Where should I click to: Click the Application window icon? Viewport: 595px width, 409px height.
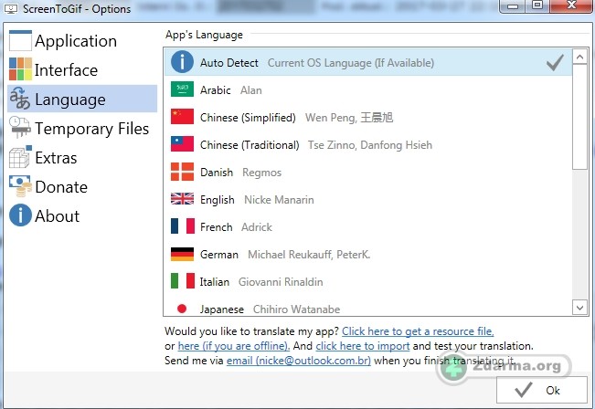20,40
